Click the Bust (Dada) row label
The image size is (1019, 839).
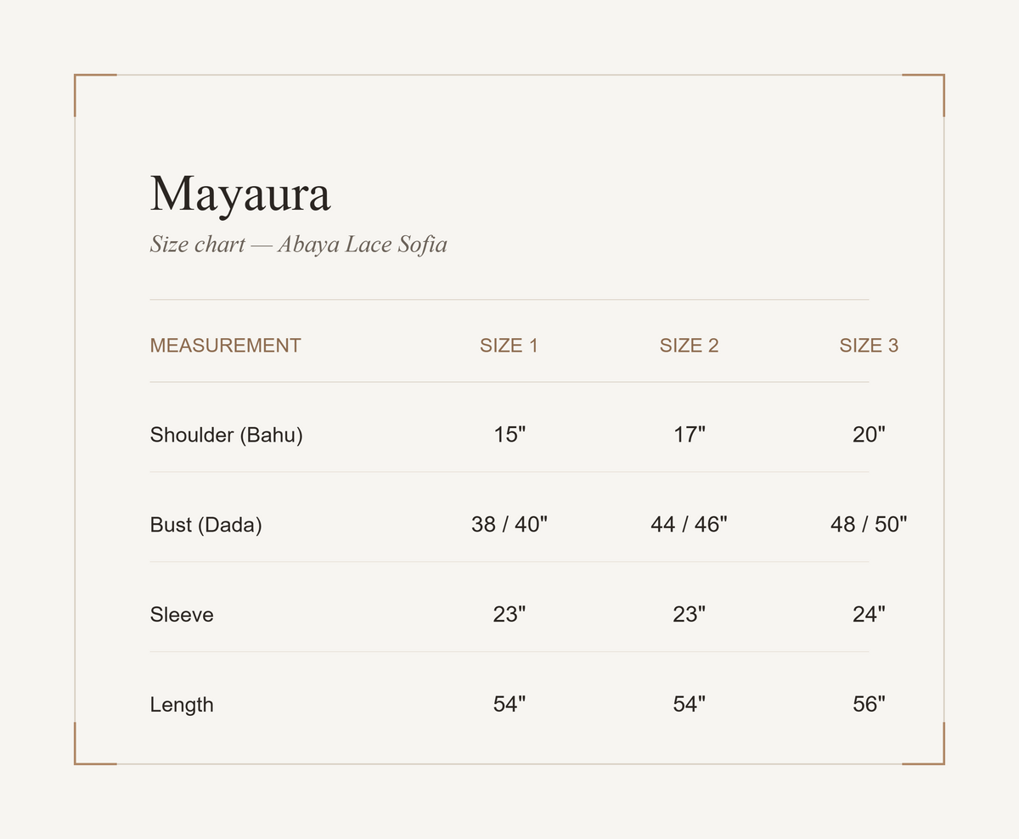206,525
